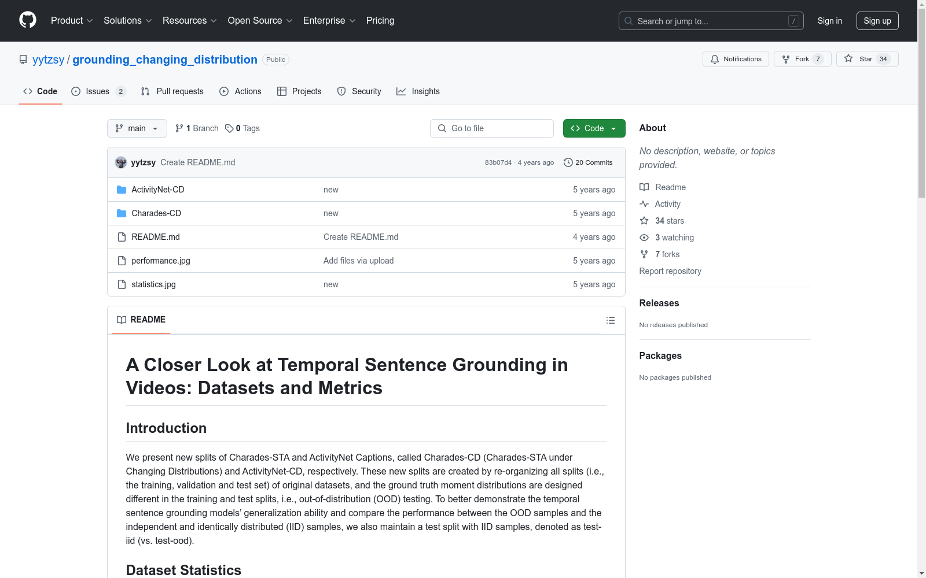Click the Sign up button

click(x=877, y=21)
